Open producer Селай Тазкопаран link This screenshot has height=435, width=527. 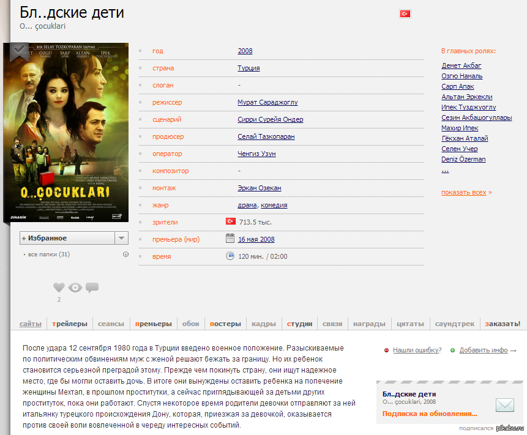coord(266,136)
